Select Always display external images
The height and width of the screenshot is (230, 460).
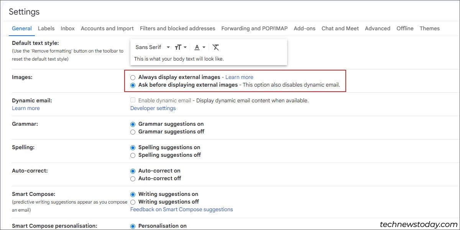(x=133, y=77)
